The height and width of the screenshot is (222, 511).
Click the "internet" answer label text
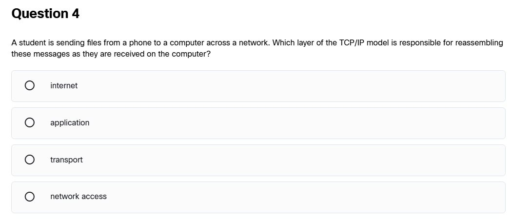(64, 86)
